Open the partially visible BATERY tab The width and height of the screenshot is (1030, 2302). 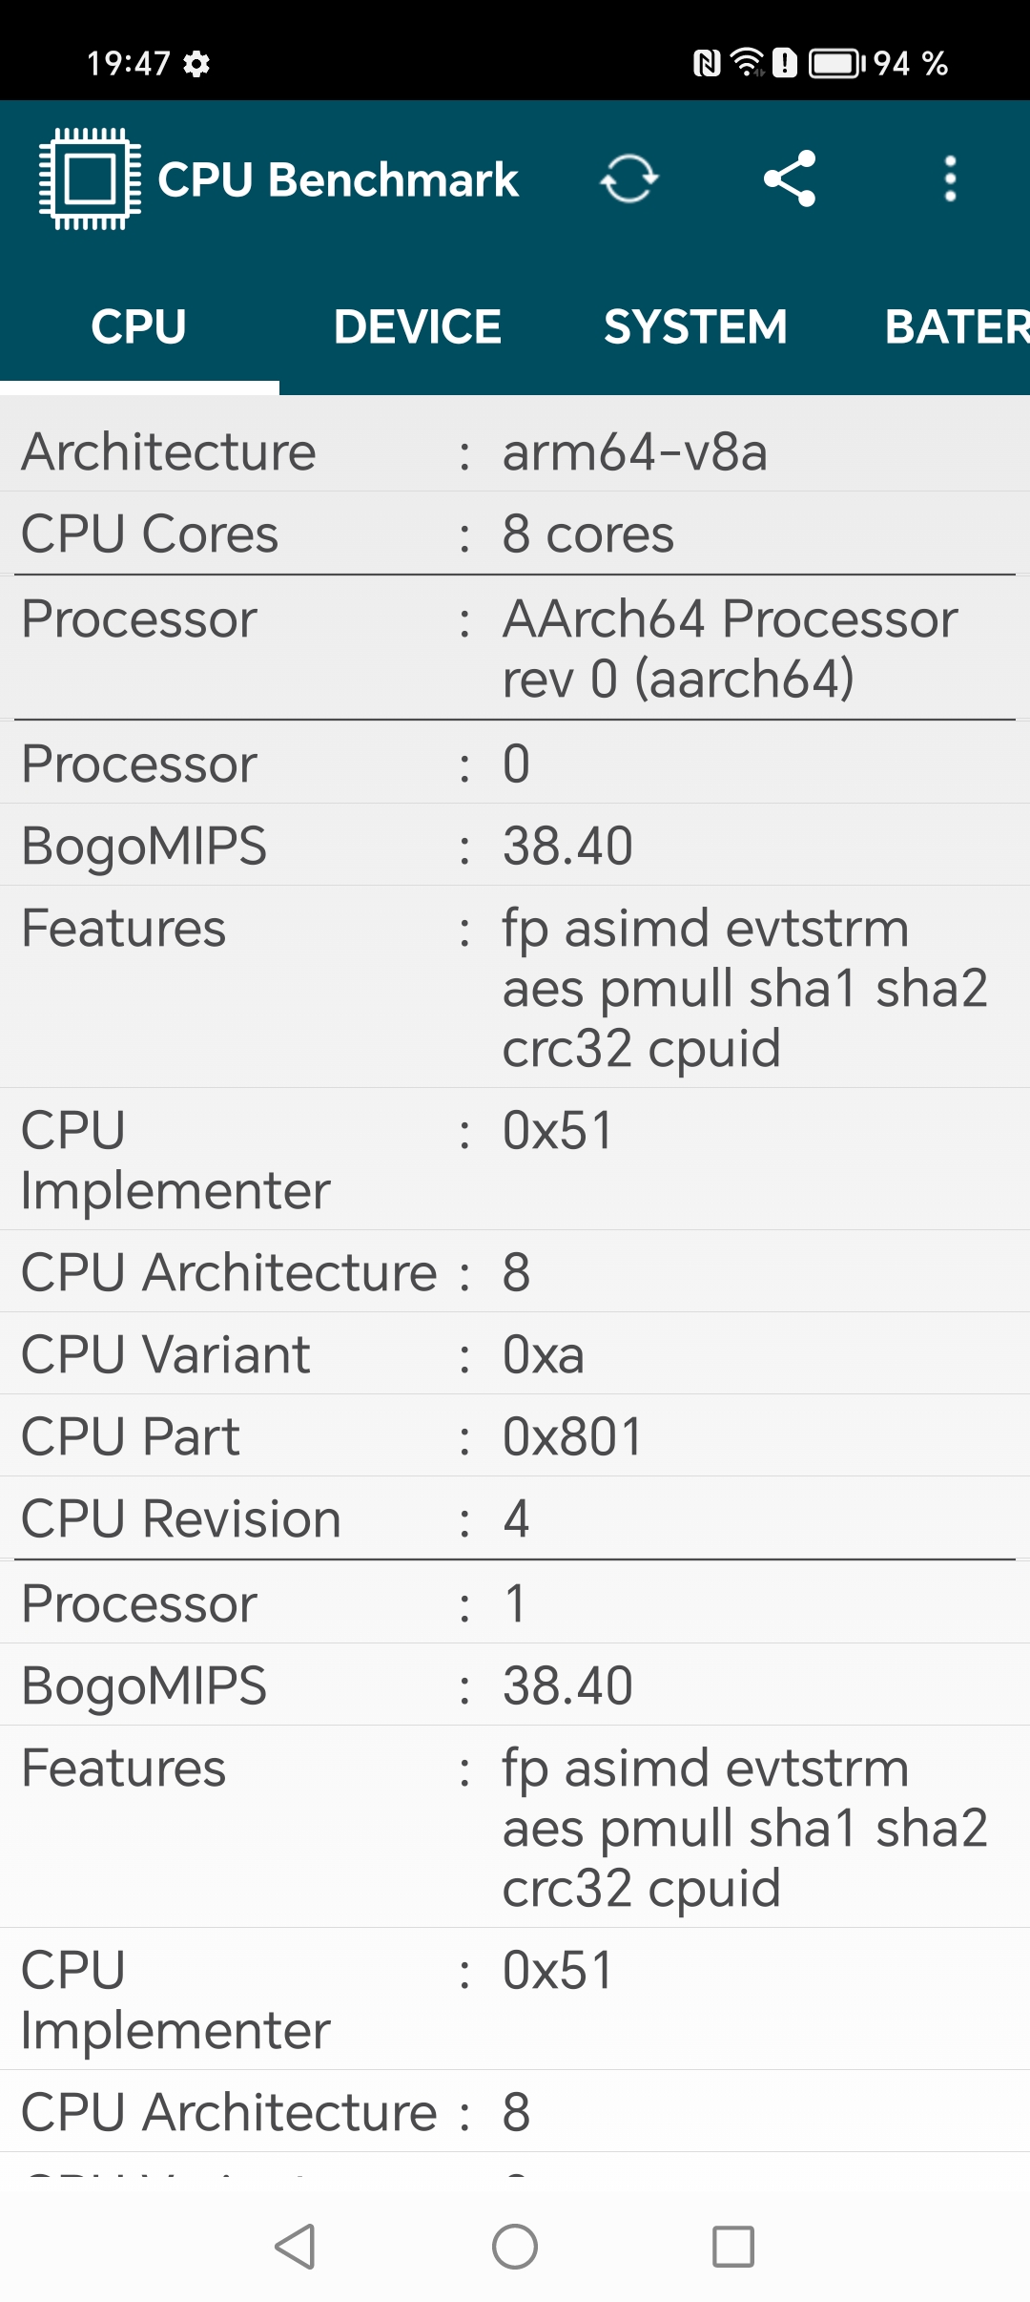coord(956,327)
